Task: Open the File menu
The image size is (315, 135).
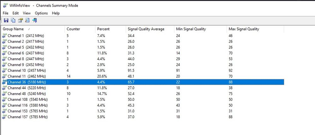Action: [6, 13]
